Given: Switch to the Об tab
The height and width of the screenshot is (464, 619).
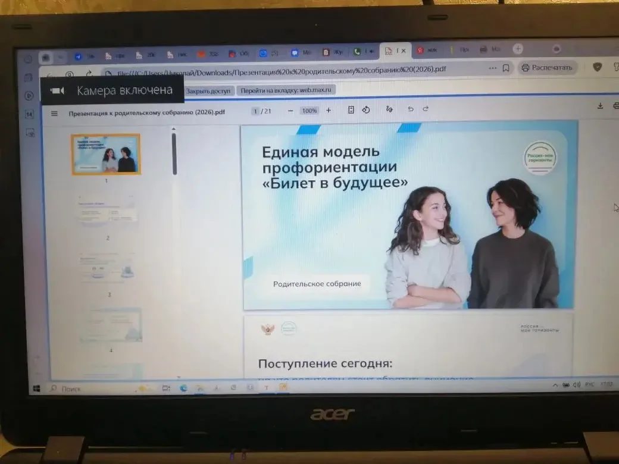Looking at the screenshot, I should pyautogui.click(x=239, y=54).
